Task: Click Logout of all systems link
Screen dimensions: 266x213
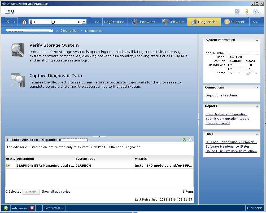Action: (x=221, y=95)
